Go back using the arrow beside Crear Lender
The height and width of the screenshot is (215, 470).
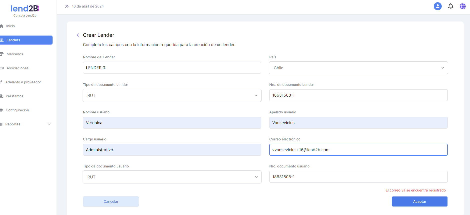pos(78,35)
